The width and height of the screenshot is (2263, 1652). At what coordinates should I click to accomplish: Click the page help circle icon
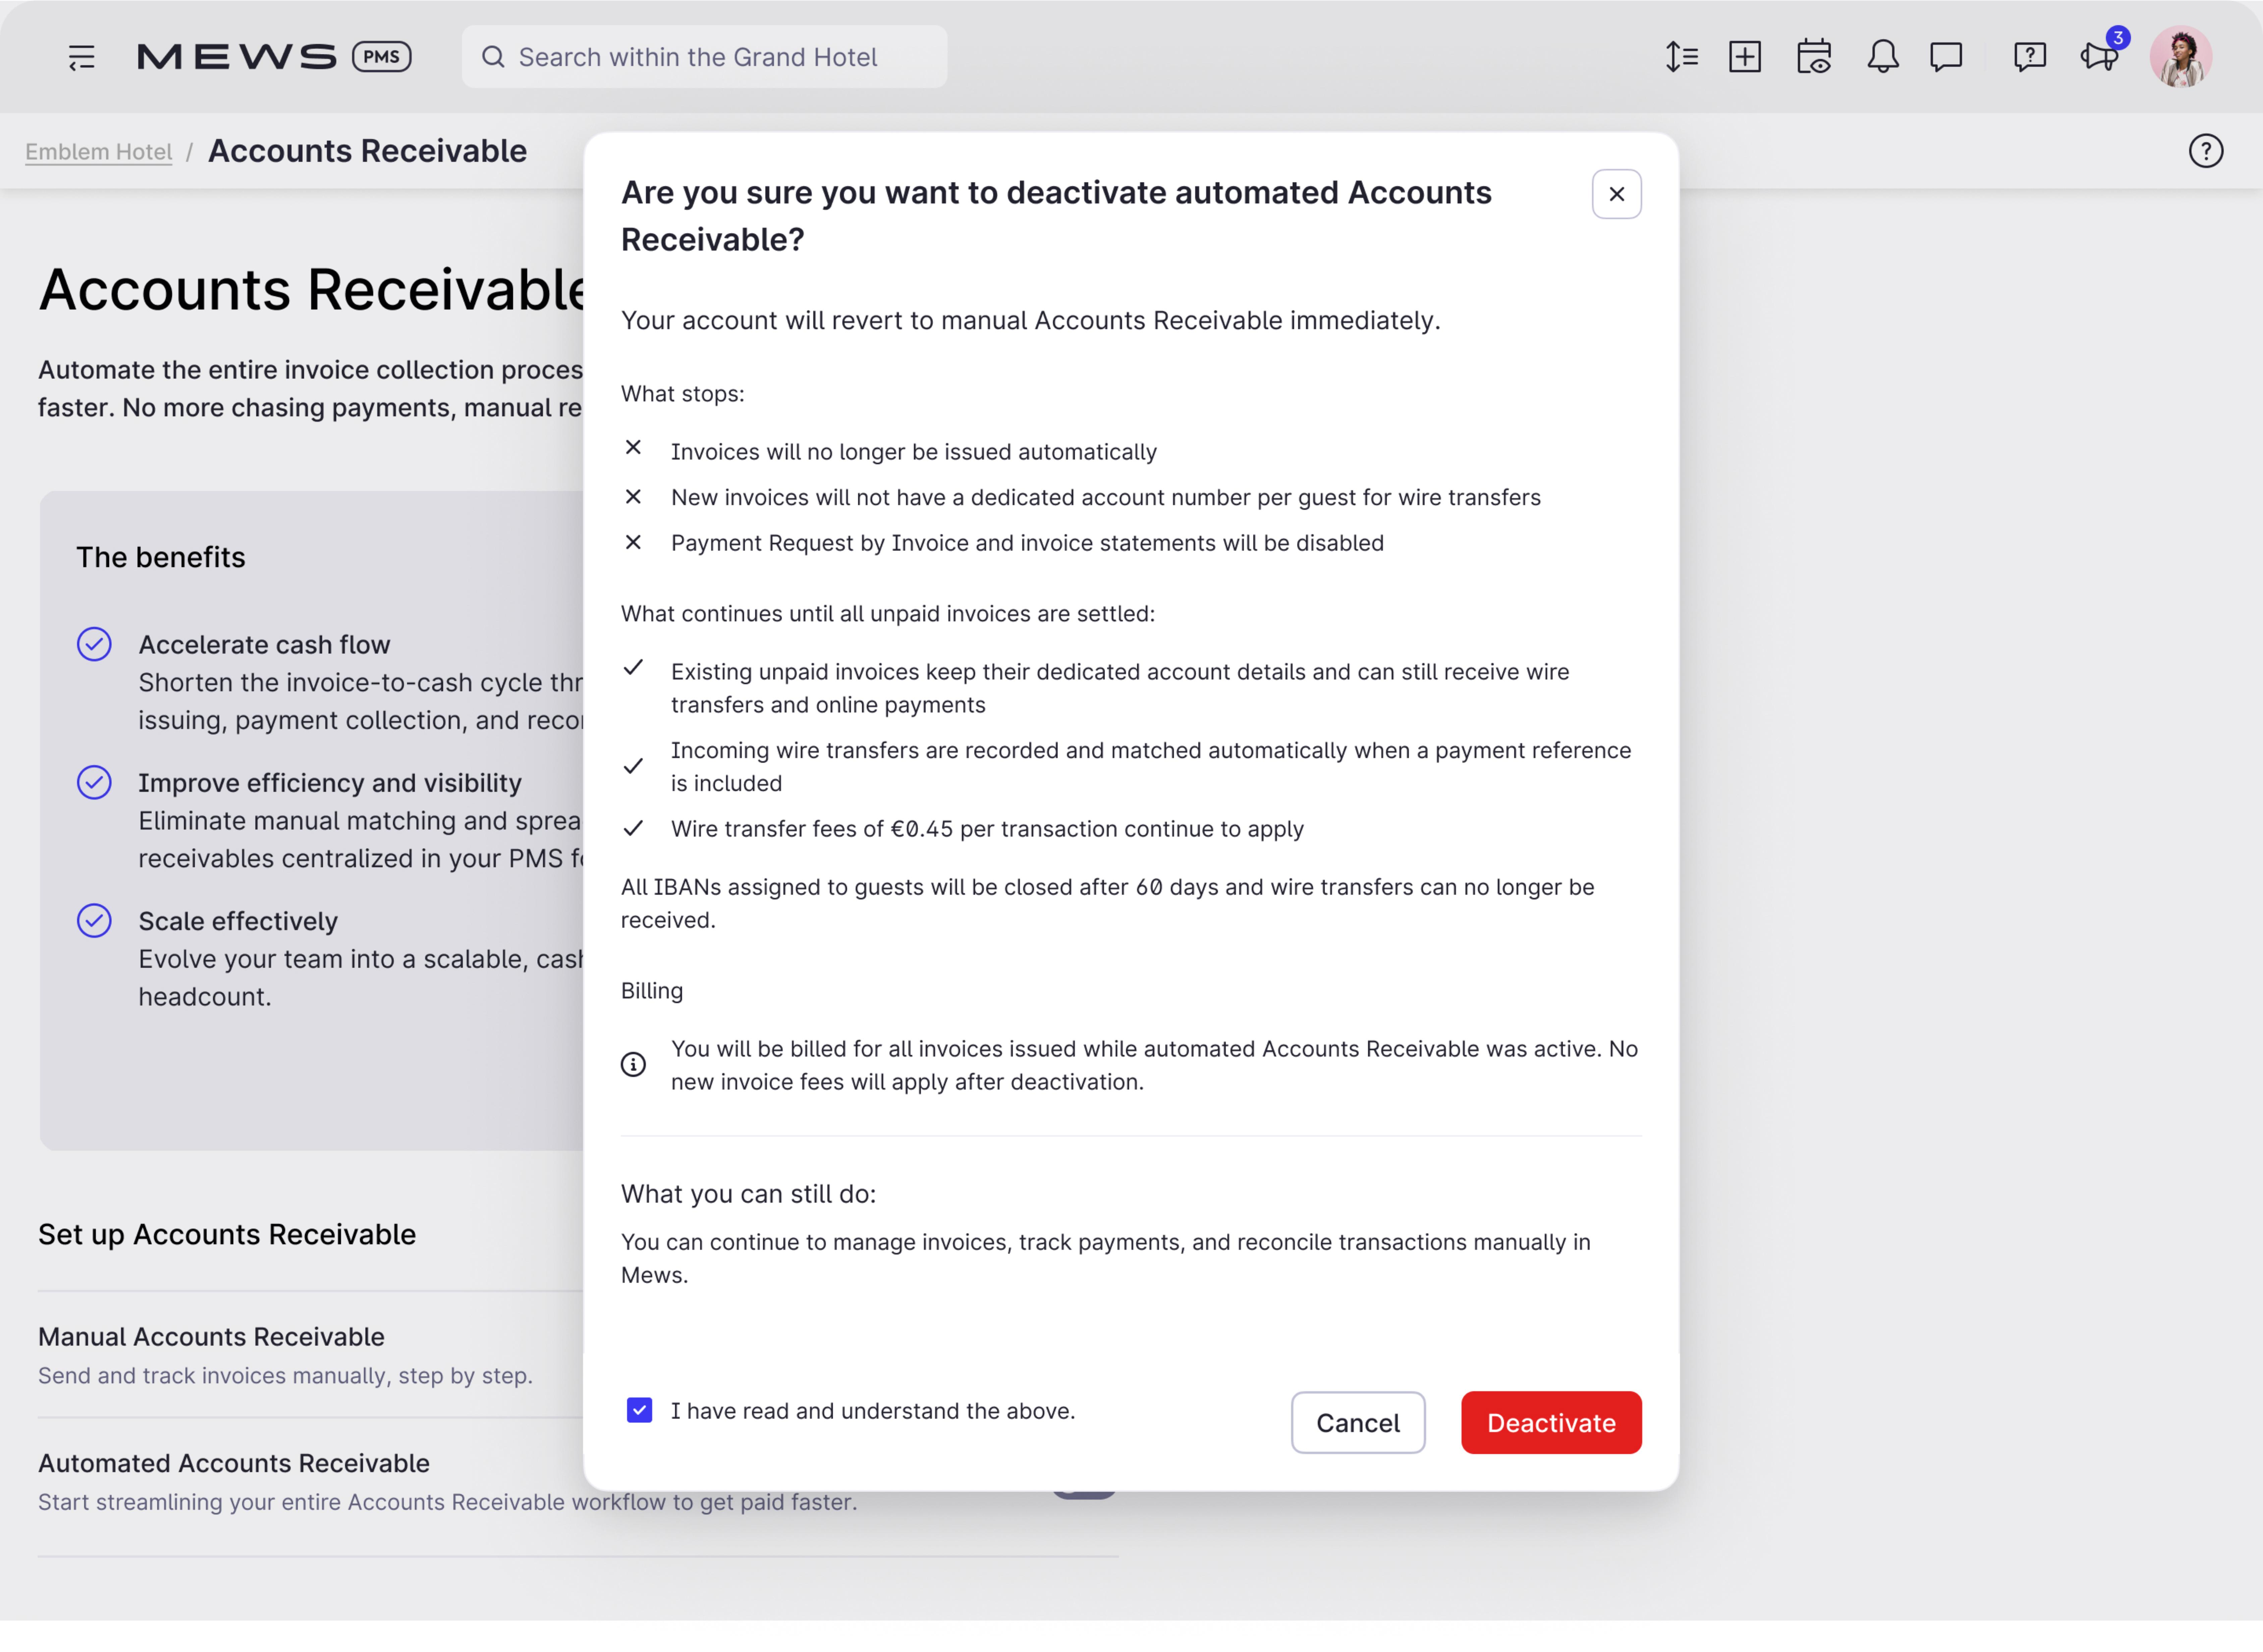2205,151
